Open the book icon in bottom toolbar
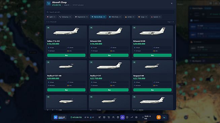This screenshot has height=123, width=220. pos(104,117)
